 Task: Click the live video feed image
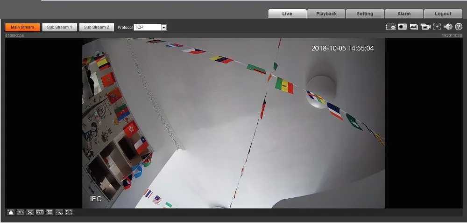click(x=234, y=123)
